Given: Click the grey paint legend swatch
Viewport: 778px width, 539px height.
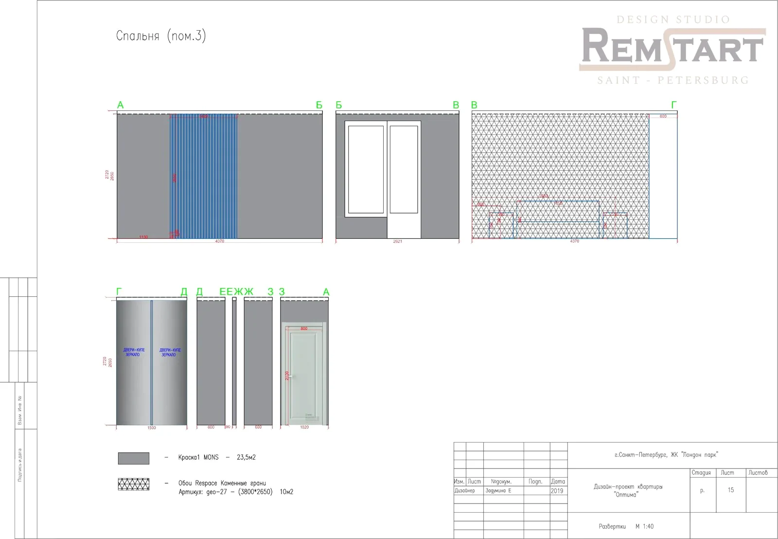Looking at the screenshot, I should (x=134, y=458).
